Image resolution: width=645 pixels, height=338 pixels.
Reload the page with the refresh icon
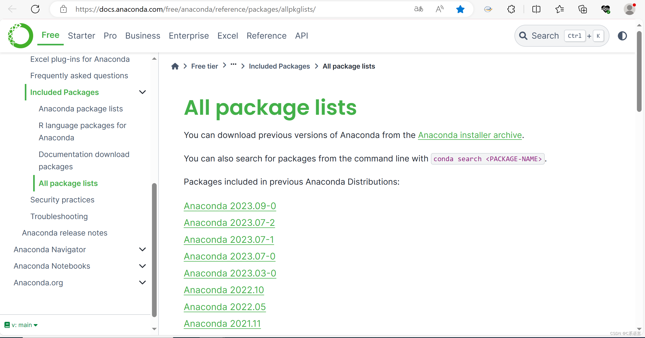pyautogui.click(x=35, y=9)
